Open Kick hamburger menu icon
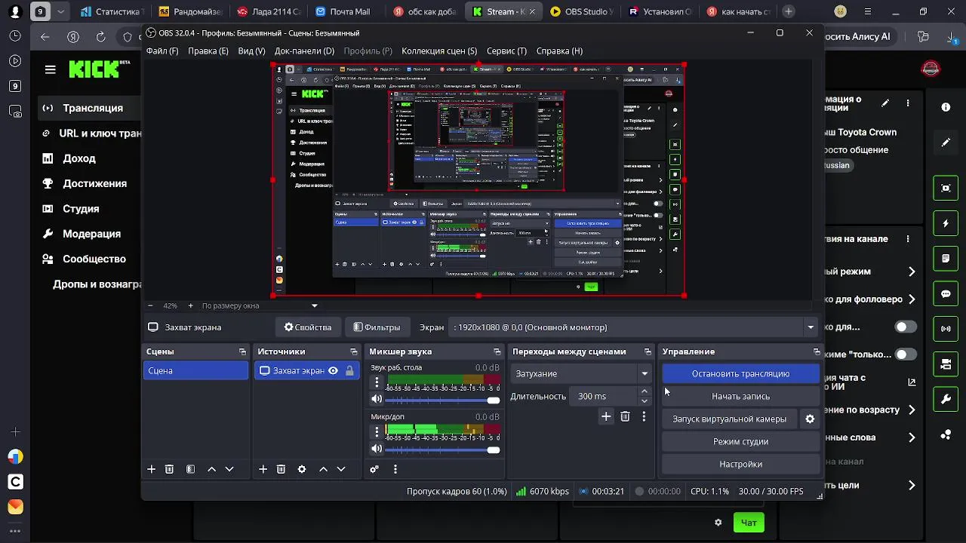This screenshot has height=543, width=966. 51,69
